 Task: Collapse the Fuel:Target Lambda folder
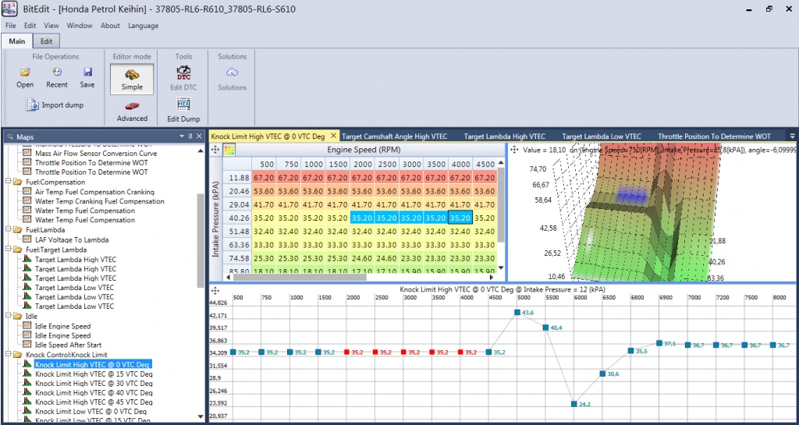(x=8, y=250)
